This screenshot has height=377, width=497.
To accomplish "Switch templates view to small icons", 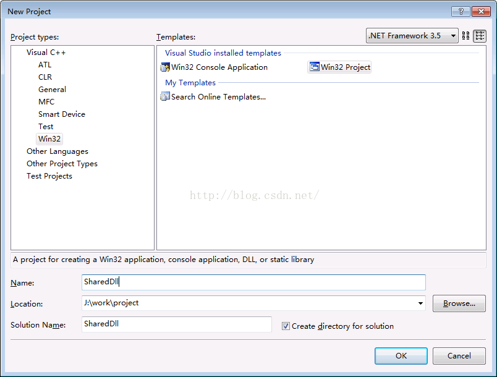I will pos(480,36).
